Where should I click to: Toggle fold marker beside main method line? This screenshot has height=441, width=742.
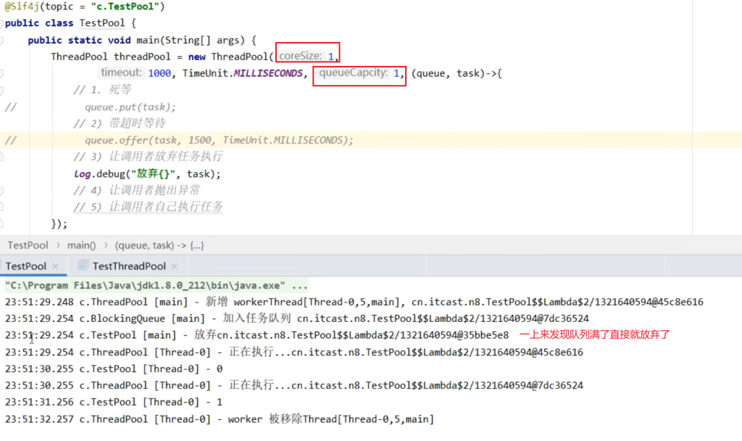[x=3, y=40]
